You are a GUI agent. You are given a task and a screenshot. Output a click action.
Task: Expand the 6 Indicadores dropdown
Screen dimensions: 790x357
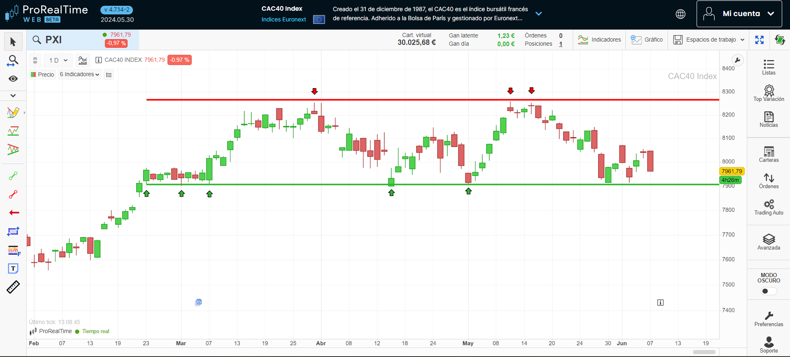pyautogui.click(x=79, y=75)
